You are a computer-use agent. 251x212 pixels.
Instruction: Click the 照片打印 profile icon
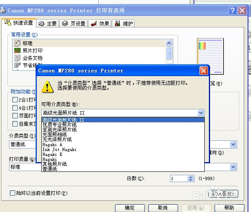pyautogui.click(x=17, y=51)
